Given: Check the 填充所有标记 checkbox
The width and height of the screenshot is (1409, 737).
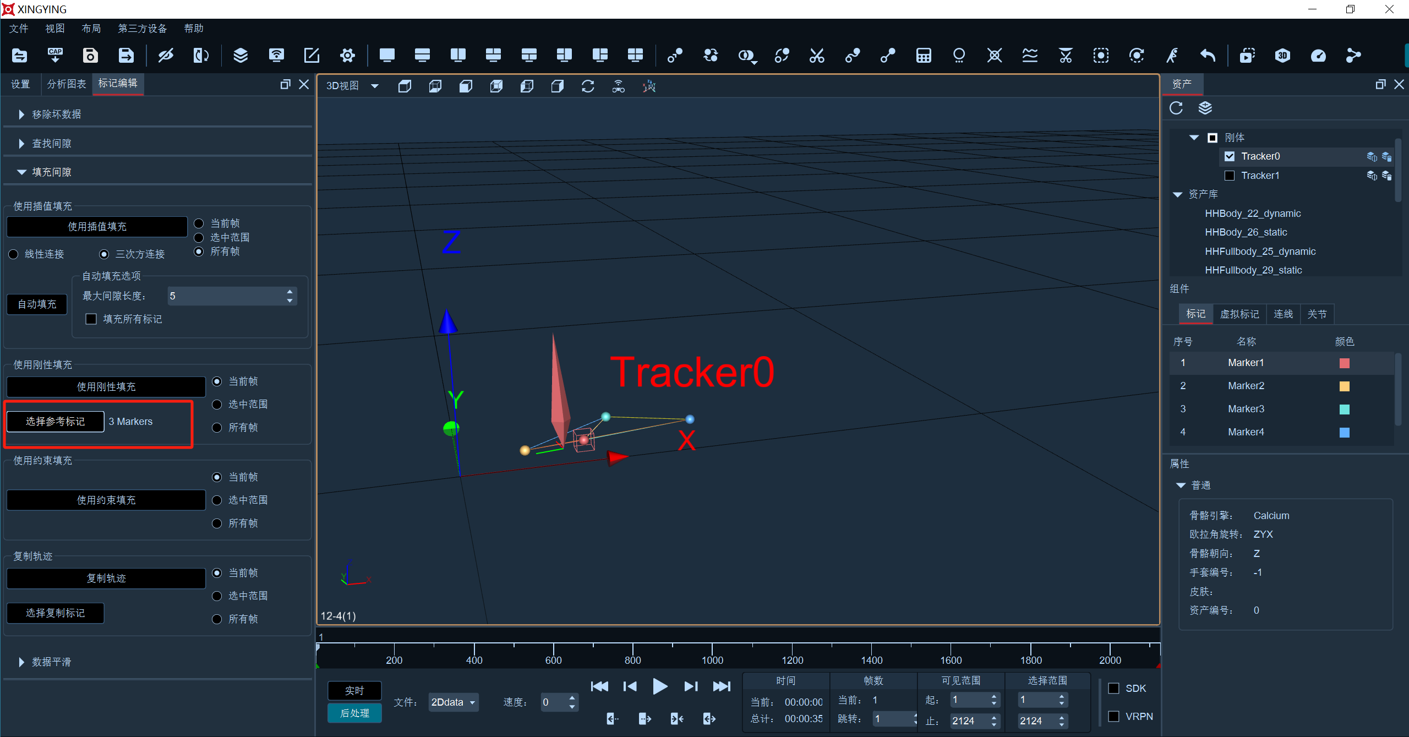Looking at the screenshot, I should tap(91, 319).
